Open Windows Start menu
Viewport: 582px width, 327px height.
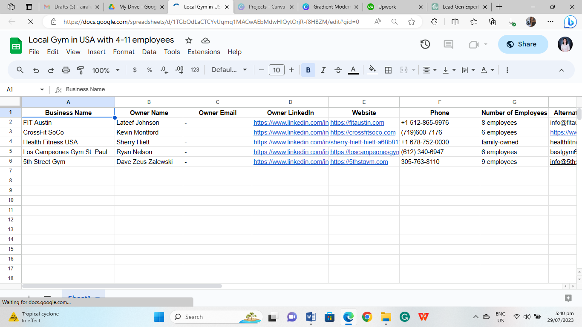(159, 317)
